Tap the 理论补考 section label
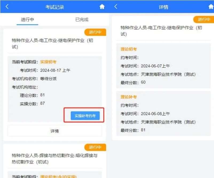The height and width of the screenshot is (178, 214). [129, 97]
